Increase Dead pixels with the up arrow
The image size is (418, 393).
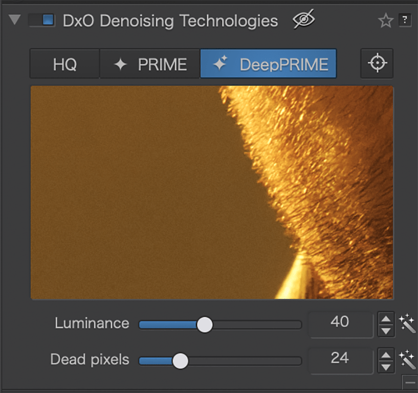pos(386,355)
